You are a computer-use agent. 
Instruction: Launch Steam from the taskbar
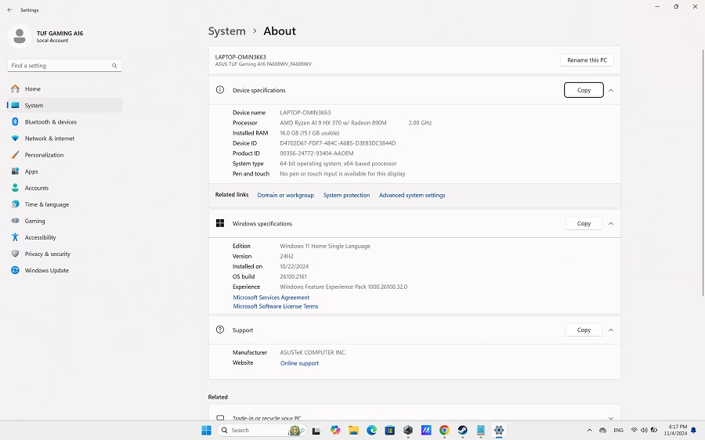pos(462,430)
